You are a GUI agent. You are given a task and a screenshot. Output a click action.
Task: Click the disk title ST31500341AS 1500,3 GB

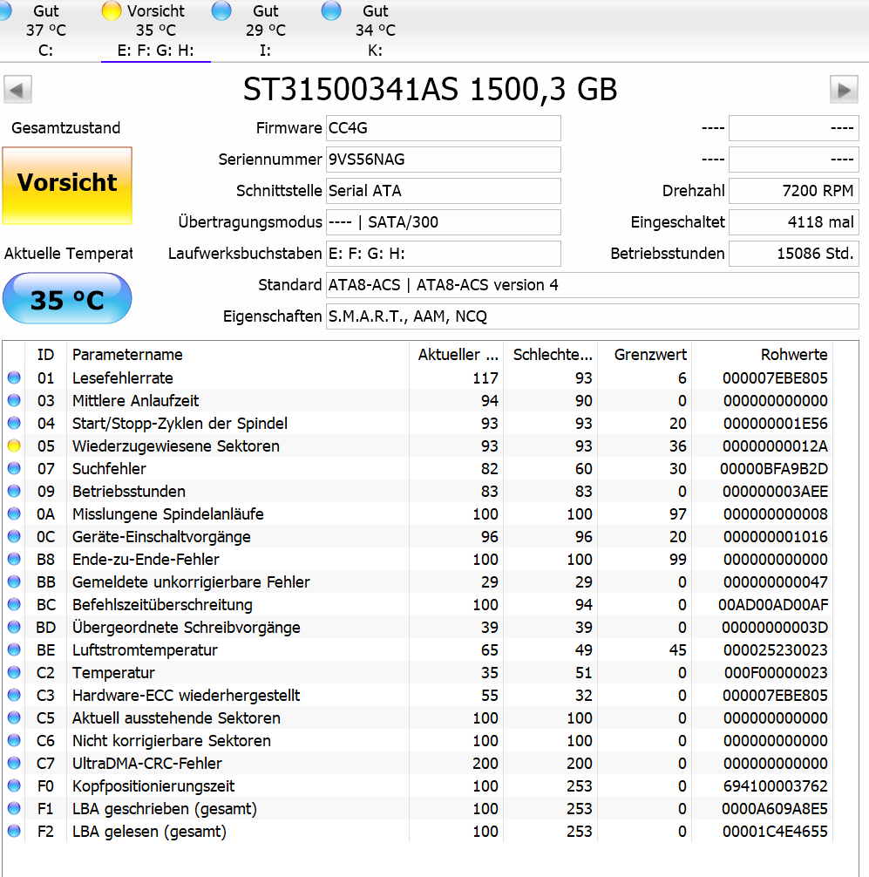tap(430, 90)
